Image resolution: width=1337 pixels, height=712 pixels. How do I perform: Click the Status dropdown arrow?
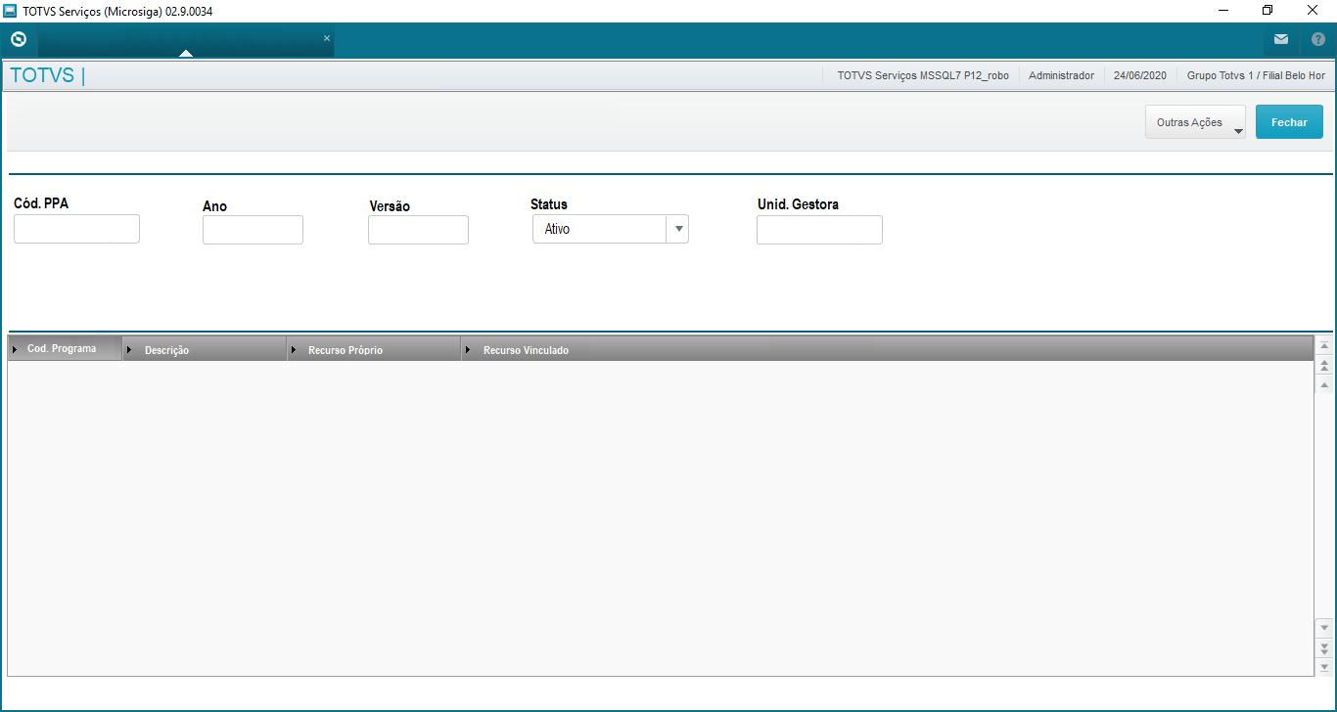click(x=678, y=229)
